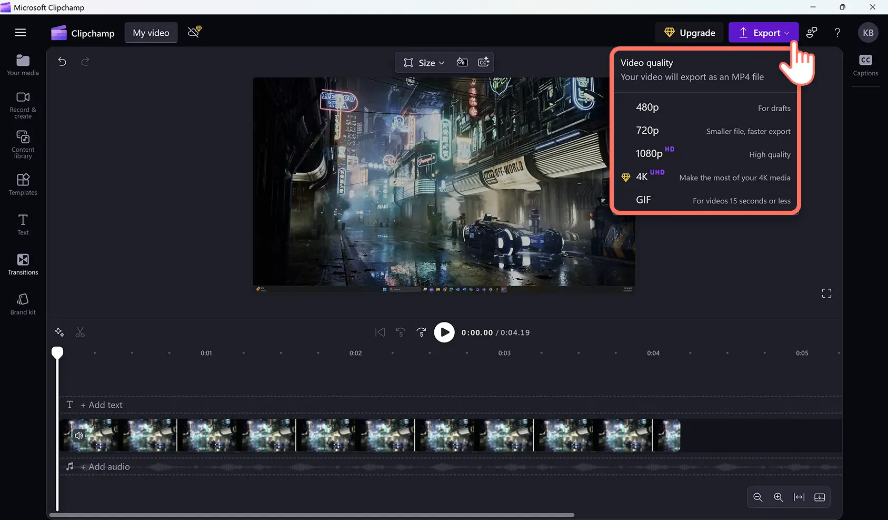
Task: Expand the Size dropdown
Action: pyautogui.click(x=424, y=63)
